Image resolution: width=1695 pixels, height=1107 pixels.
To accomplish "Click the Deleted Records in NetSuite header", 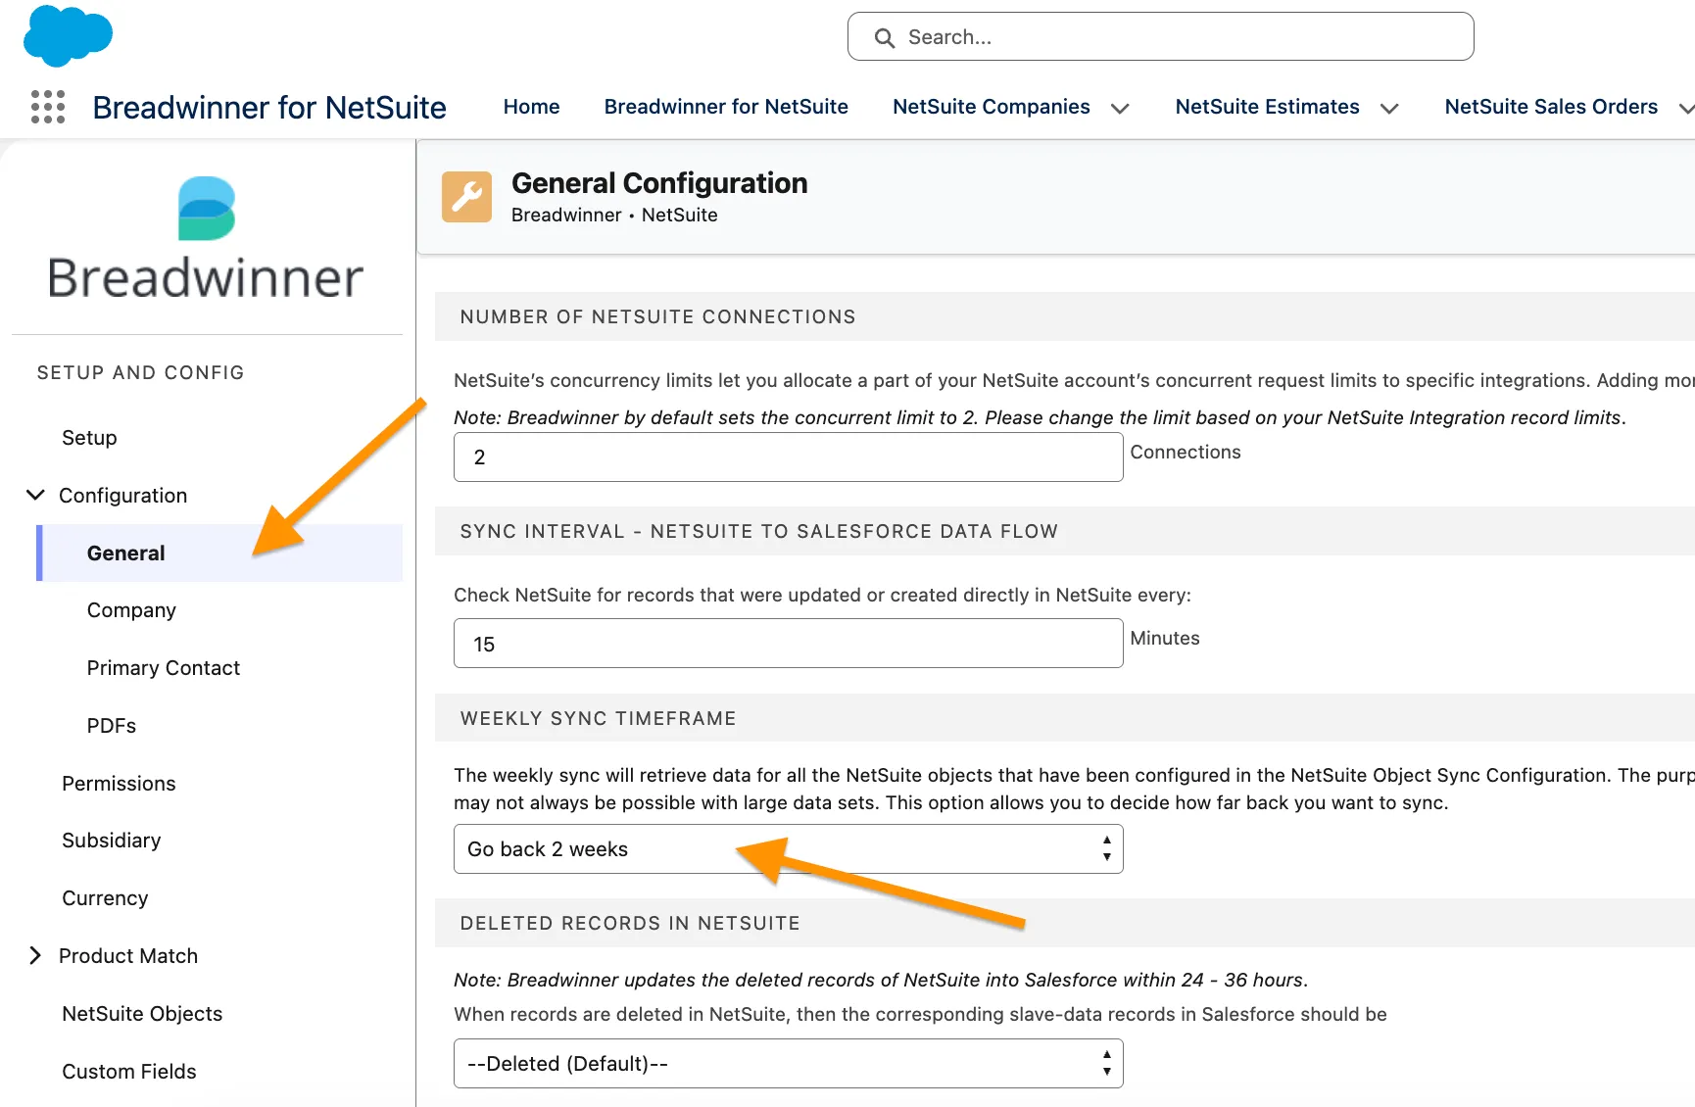I will (x=630, y=923).
